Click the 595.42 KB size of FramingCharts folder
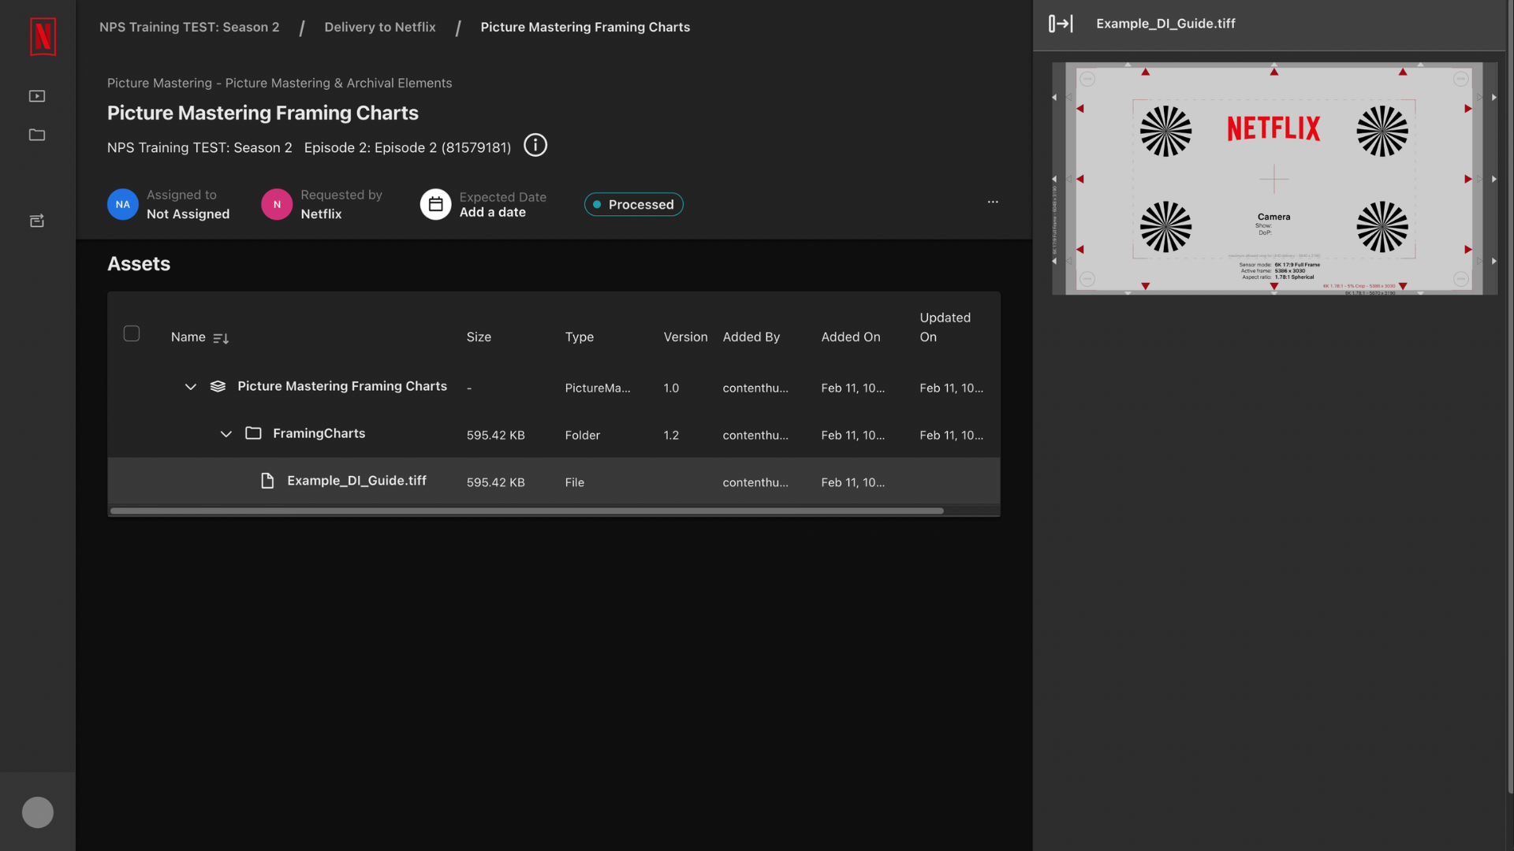1514x851 pixels. [495, 435]
